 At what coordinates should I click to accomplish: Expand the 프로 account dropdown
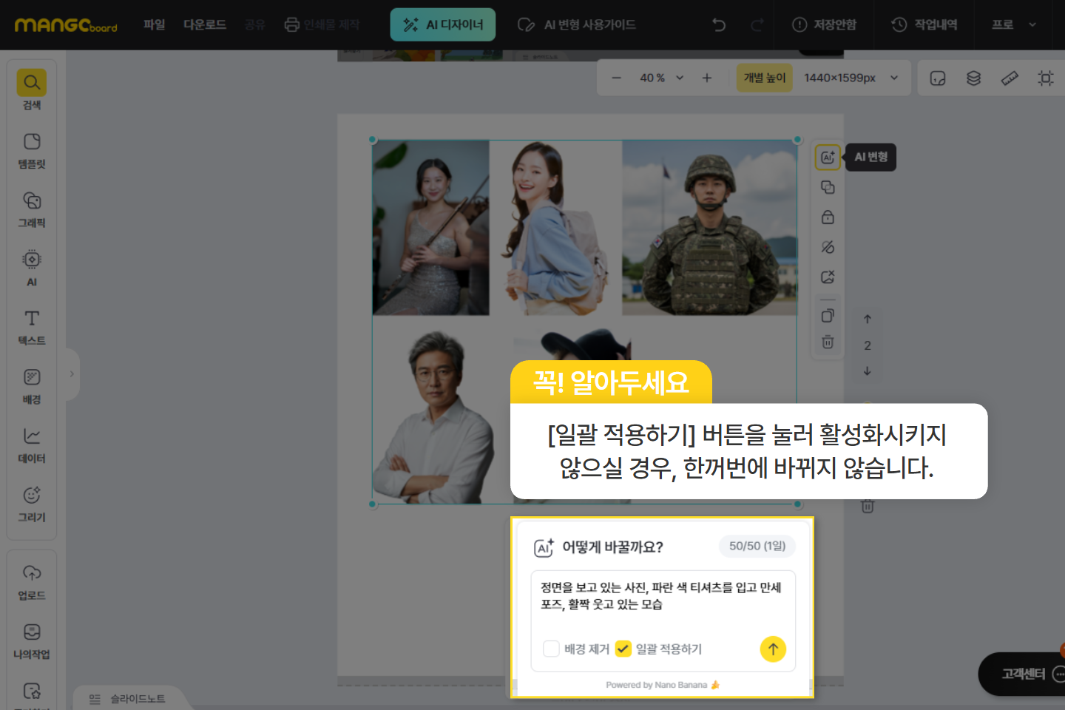(1014, 24)
